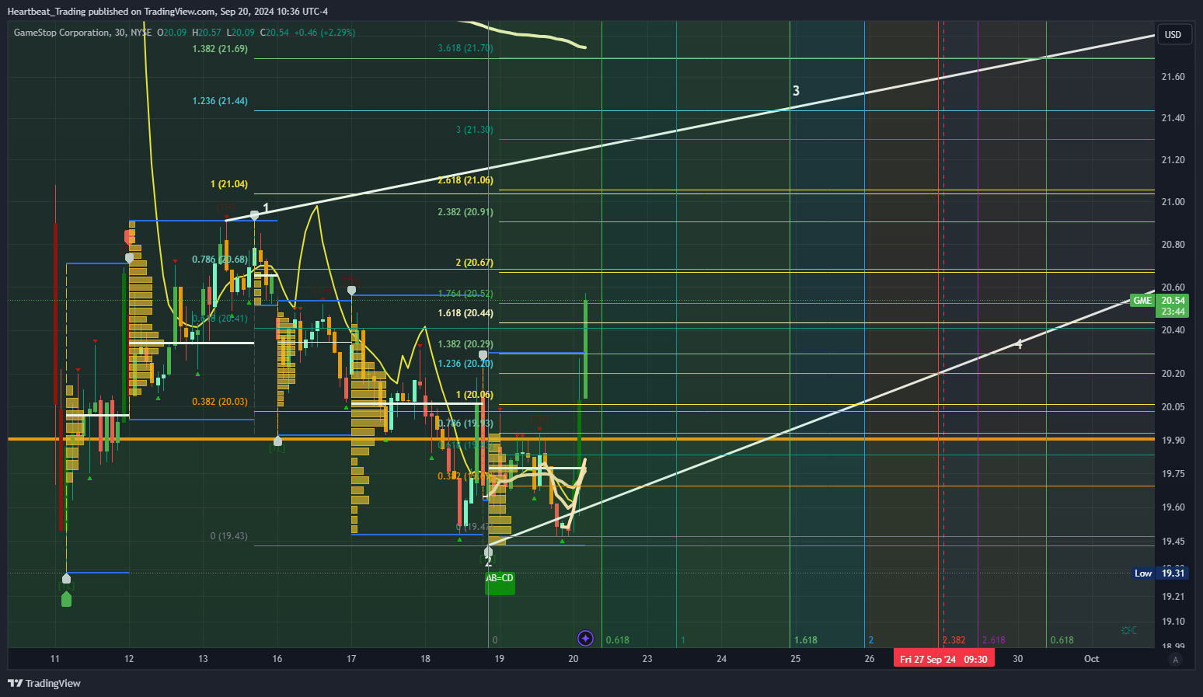Click the 1.618 (20.44) extension label

(466, 313)
